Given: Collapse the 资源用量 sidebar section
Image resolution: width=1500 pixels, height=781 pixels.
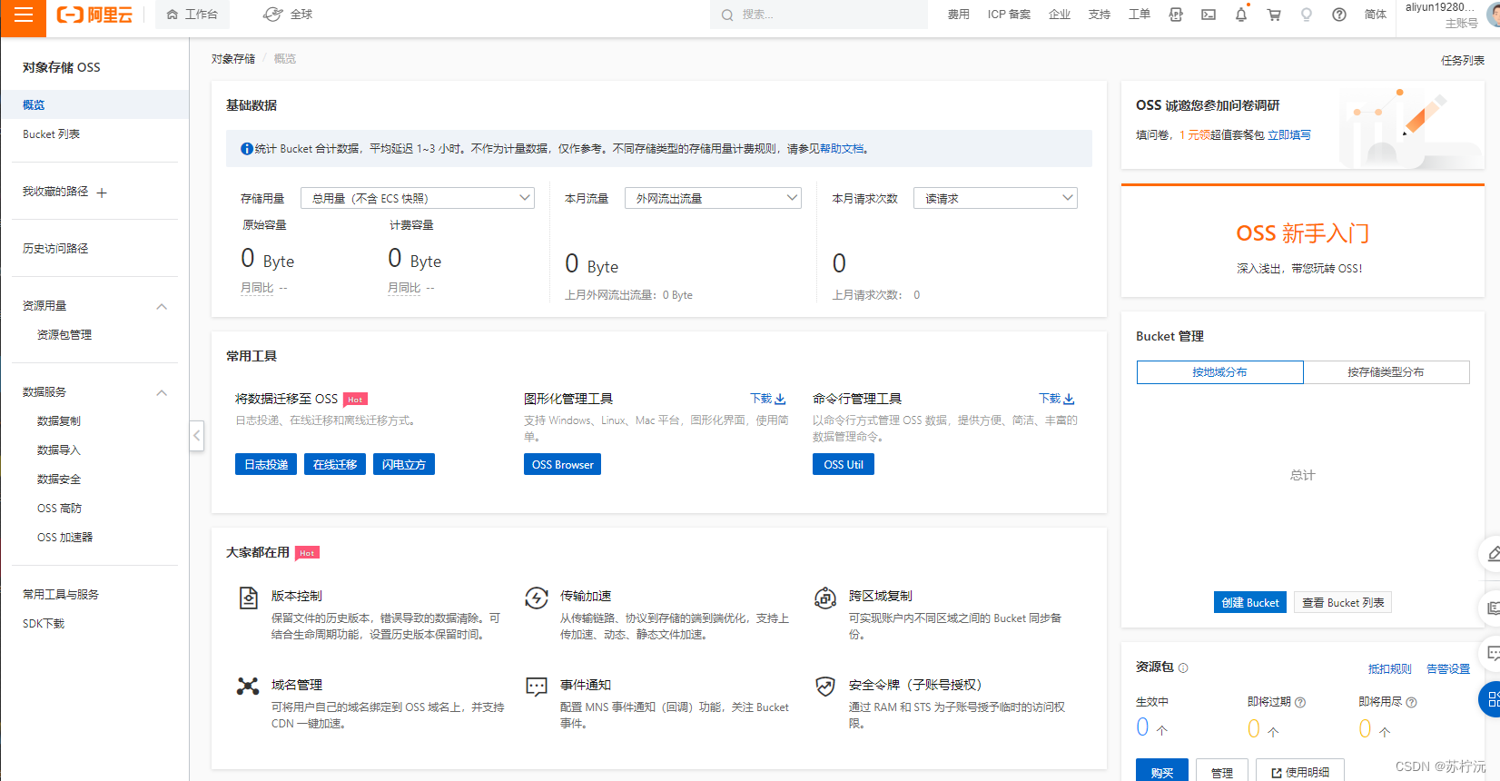Looking at the screenshot, I should (x=162, y=306).
